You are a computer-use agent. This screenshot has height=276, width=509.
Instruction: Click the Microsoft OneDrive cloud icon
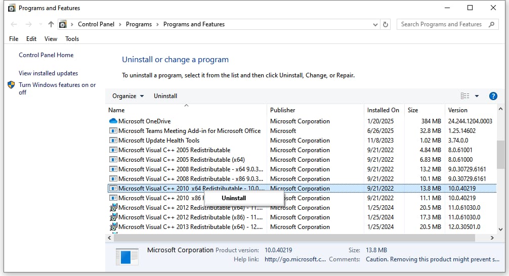pos(113,121)
